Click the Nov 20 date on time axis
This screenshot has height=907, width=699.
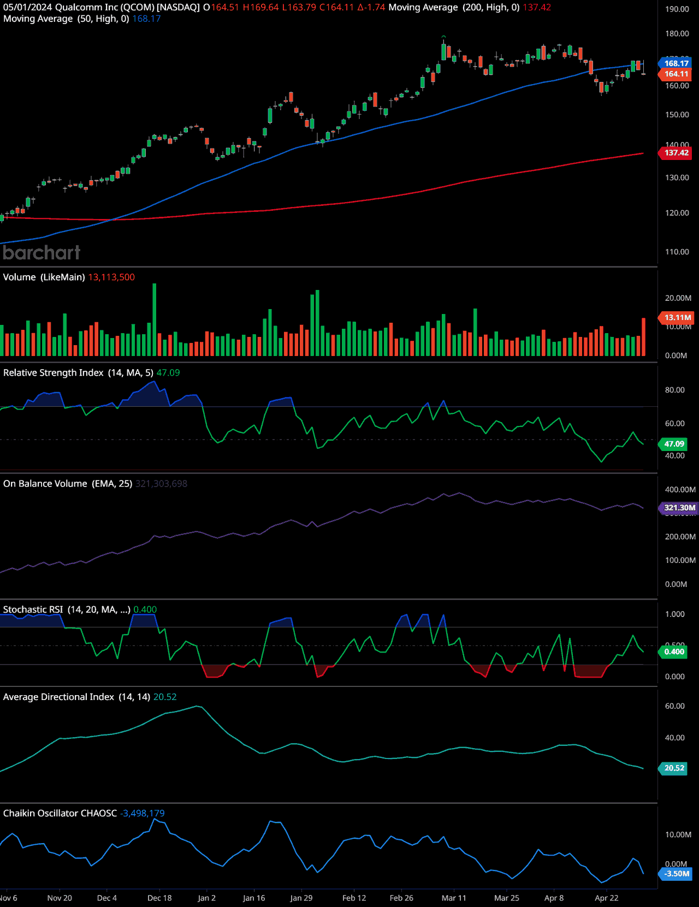60,898
